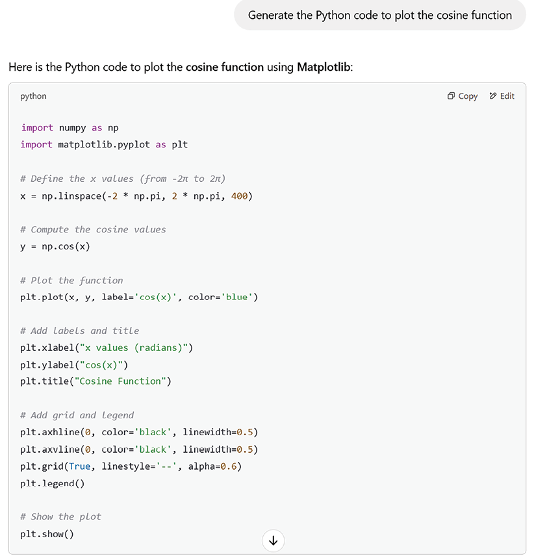
Task: Click the Edit pencil icon
Action: click(493, 96)
